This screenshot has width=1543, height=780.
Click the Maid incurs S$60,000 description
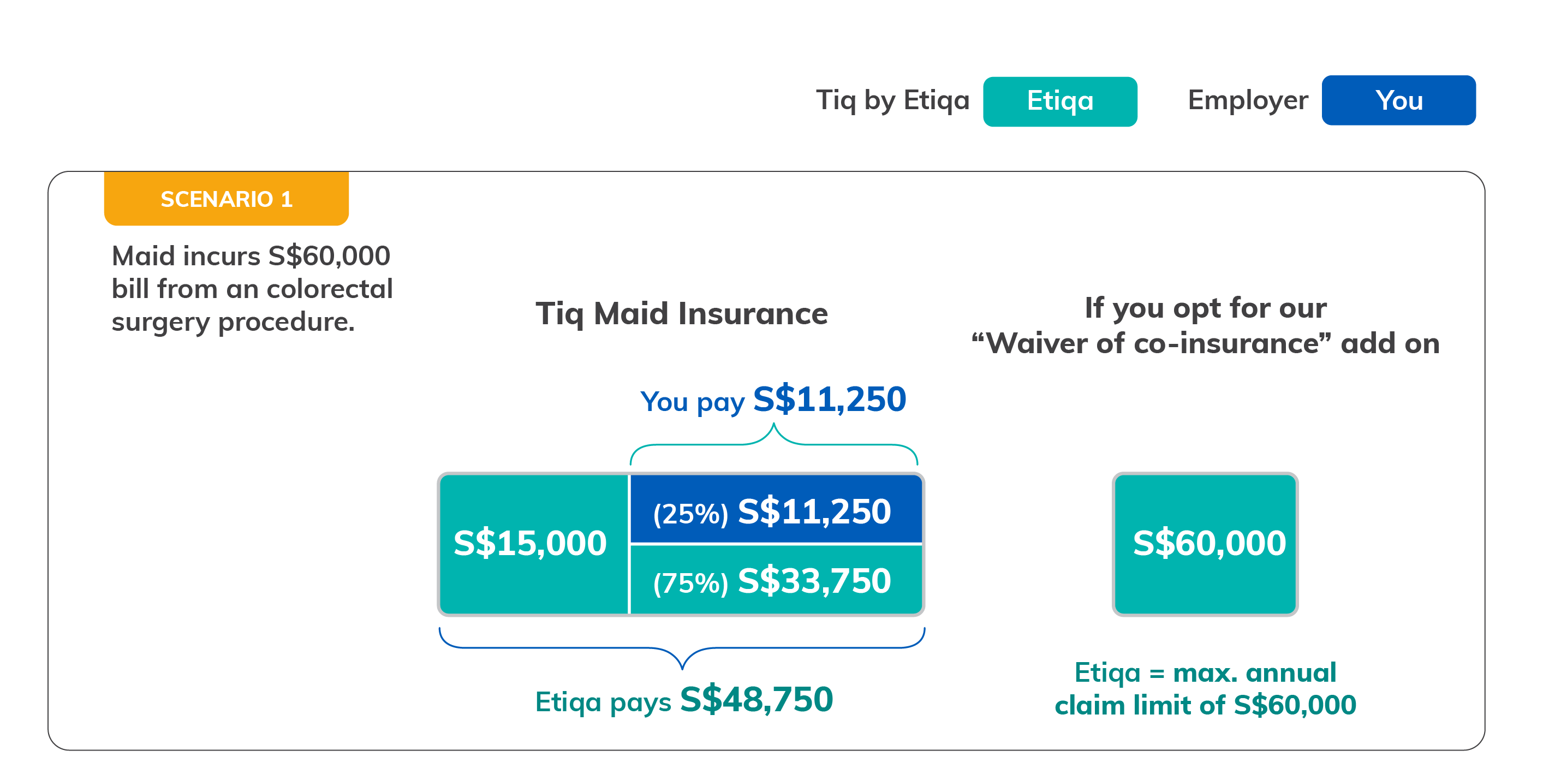point(252,289)
